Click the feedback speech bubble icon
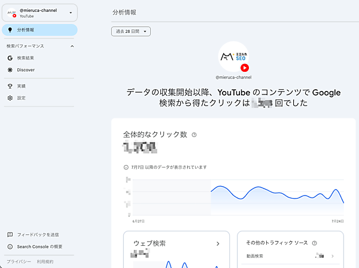The image size is (359, 268). click(x=10, y=234)
